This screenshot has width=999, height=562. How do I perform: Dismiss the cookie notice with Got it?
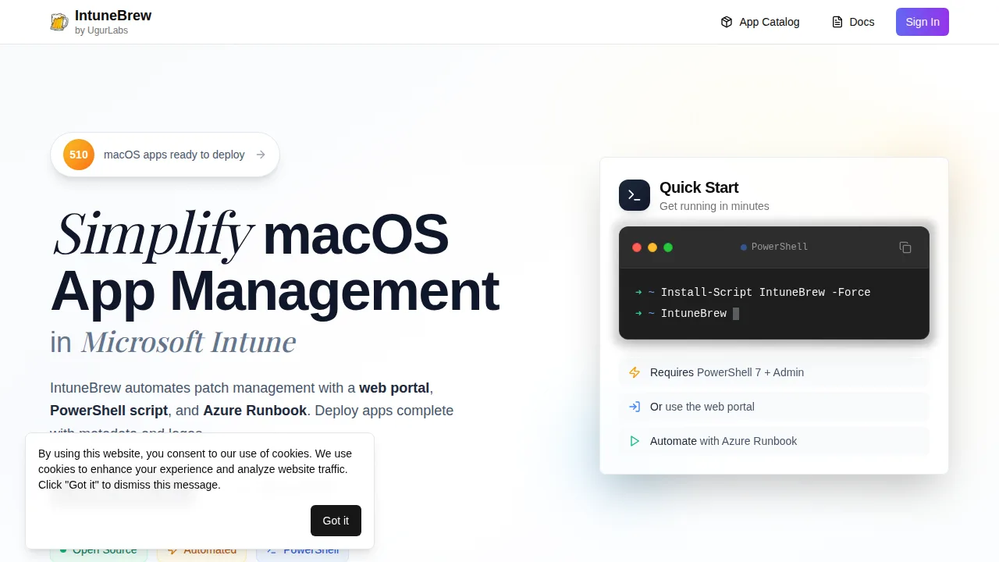pos(336,521)
